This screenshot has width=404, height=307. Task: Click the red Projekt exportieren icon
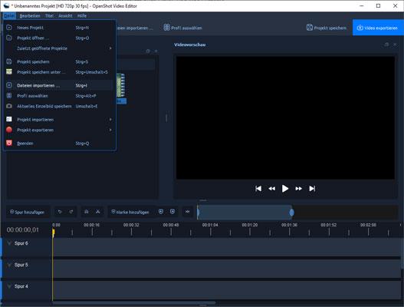tap(9, 130)
